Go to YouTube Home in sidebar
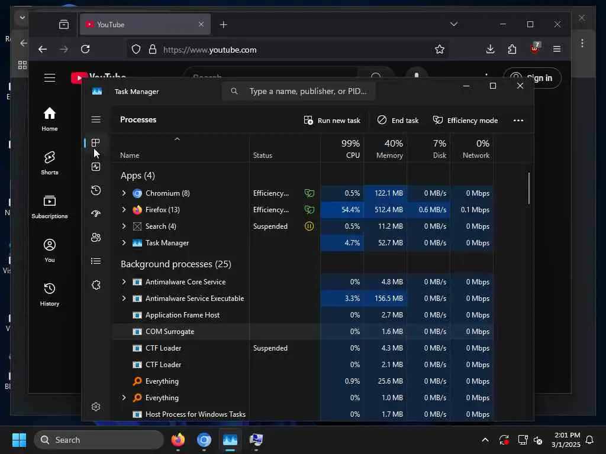This screenshot has width=606, height=454. coord(50,119)
